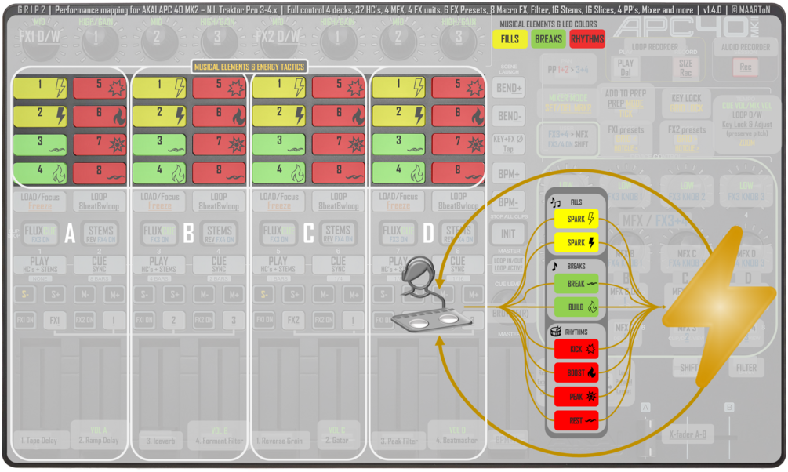This screenshot has width=788, height=472.
Task: Launch deck D red pad 7 peak
Action: click(x=458, y=145)
